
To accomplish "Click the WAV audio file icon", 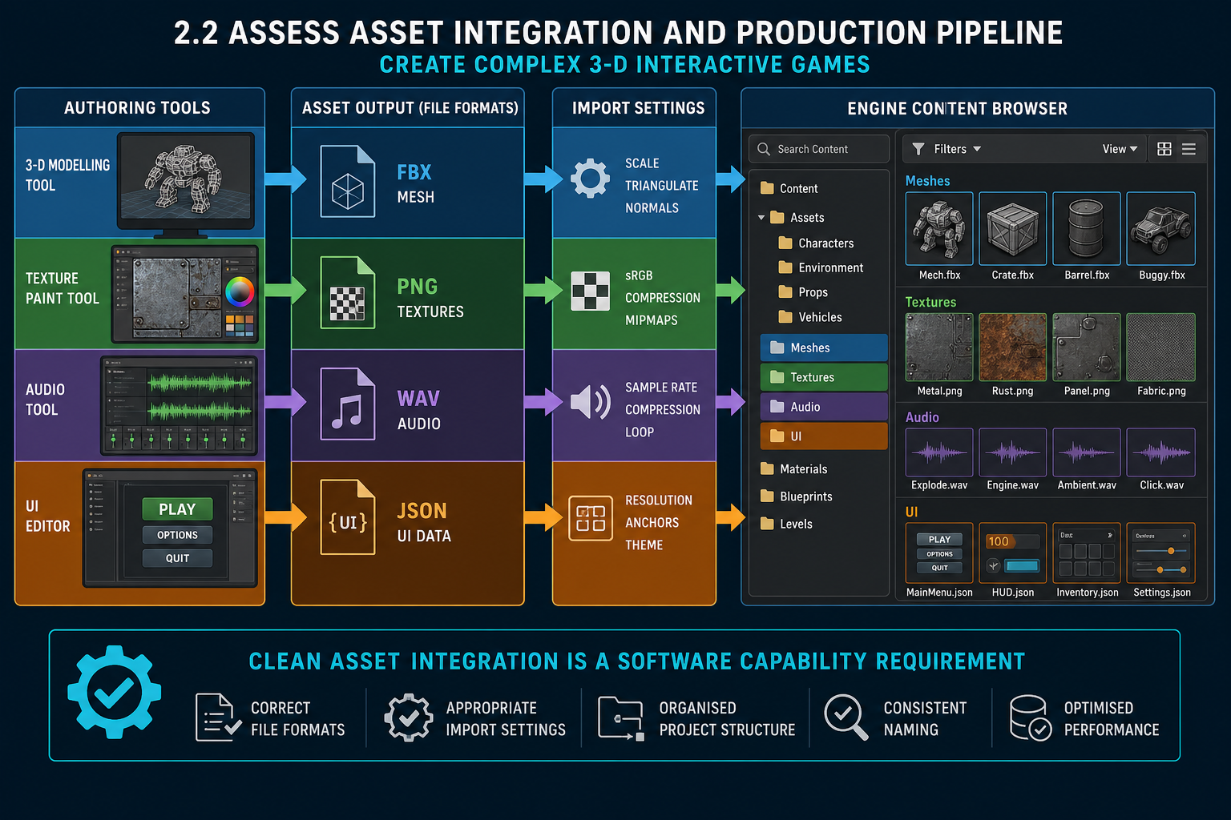I will click(348, 404).
